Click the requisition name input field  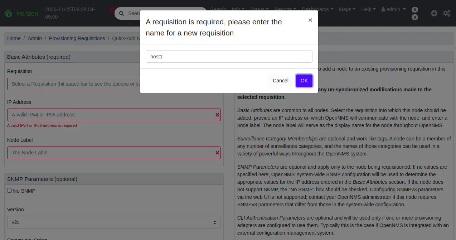(x=229, y=57)
